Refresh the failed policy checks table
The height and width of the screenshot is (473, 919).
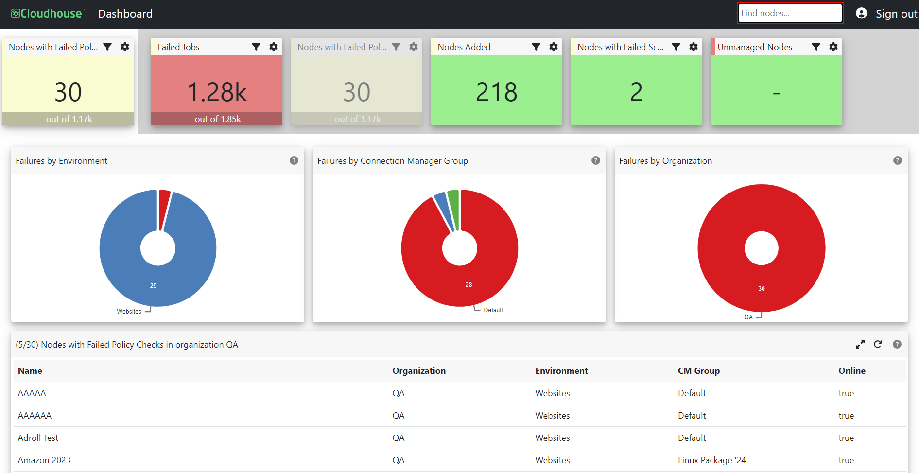point(878,344)
